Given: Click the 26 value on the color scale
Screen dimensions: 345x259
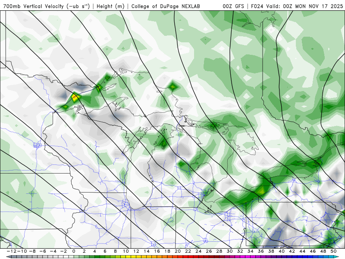Looking at the screenshot, I should (x=209, y=251).
